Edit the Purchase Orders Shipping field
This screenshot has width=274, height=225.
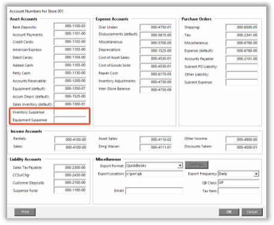[242, 27]
